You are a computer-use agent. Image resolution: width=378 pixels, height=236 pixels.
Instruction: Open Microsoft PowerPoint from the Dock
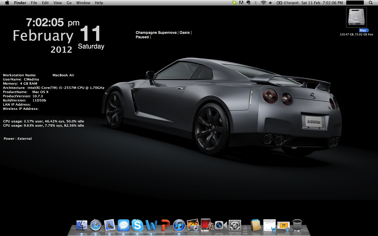165,225
